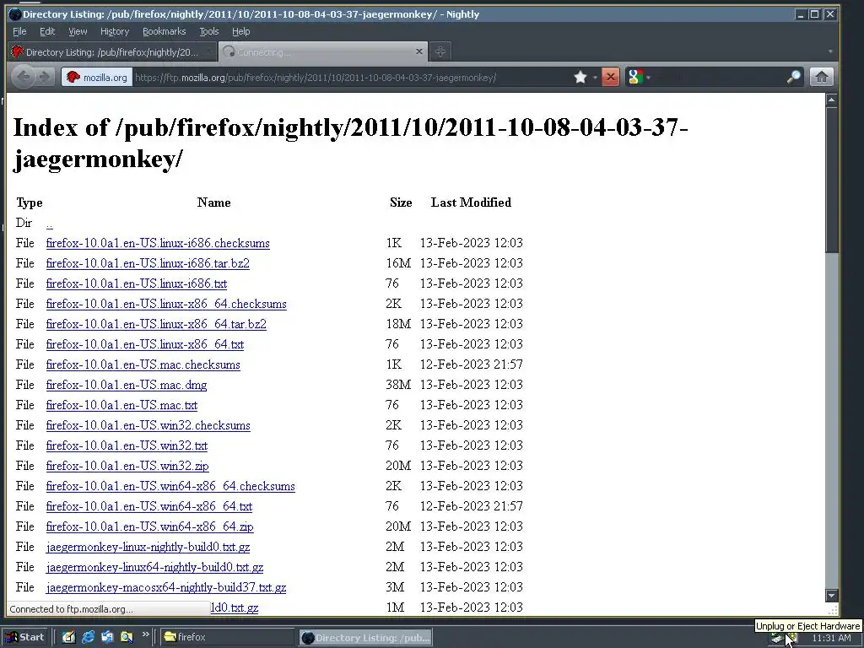Open the Windows Start button

click(x=24, y=637)
